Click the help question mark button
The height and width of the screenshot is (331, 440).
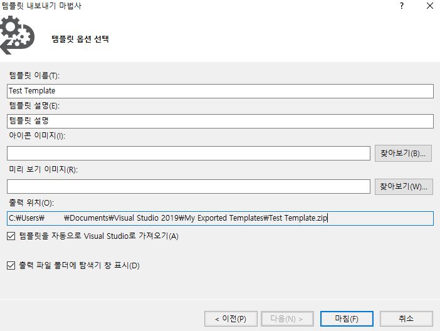[402, 6]
